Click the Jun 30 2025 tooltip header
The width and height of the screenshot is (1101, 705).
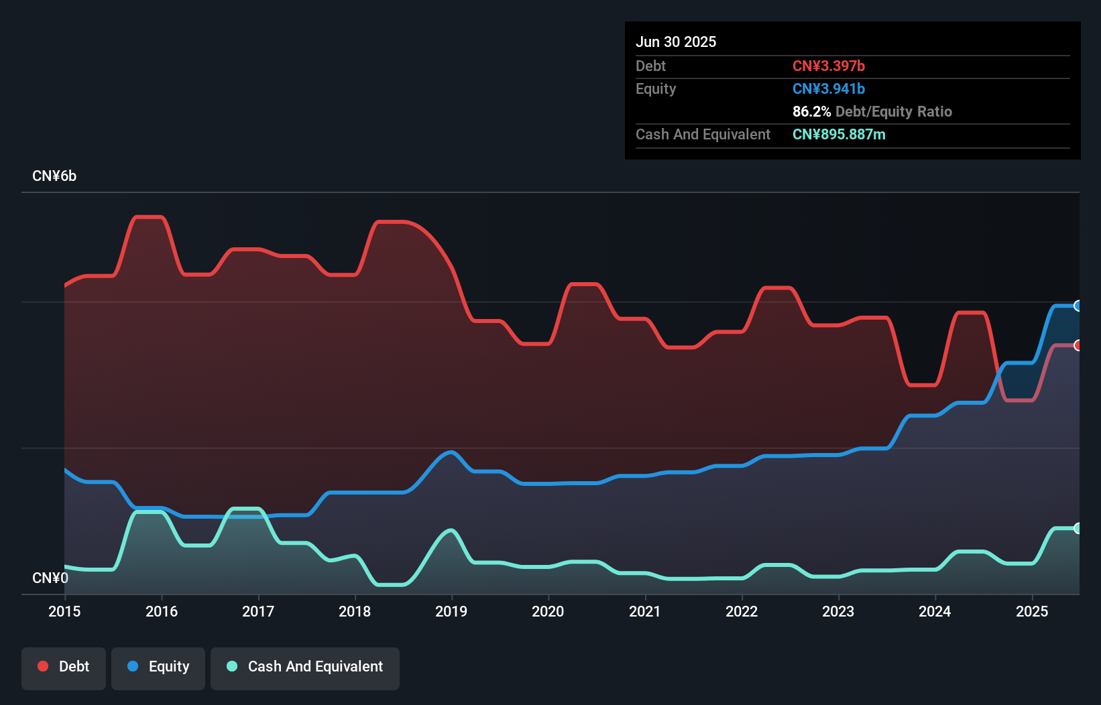click(x=676, y=42)
